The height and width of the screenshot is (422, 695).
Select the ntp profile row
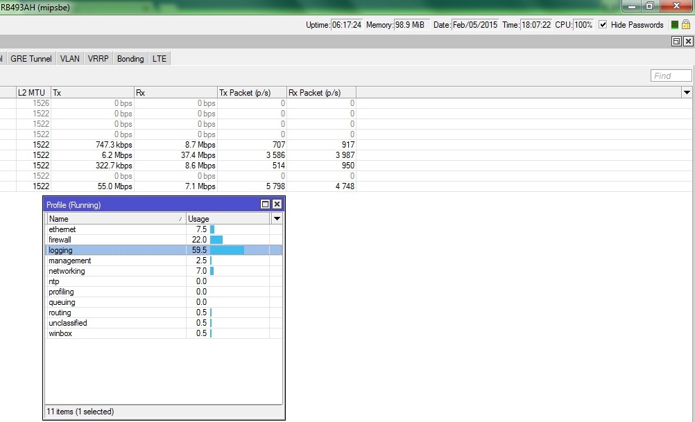pos(164,281)
